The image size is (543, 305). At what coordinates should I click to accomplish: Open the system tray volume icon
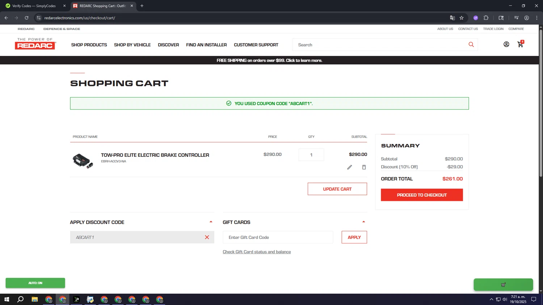click(x=505, y=299)
